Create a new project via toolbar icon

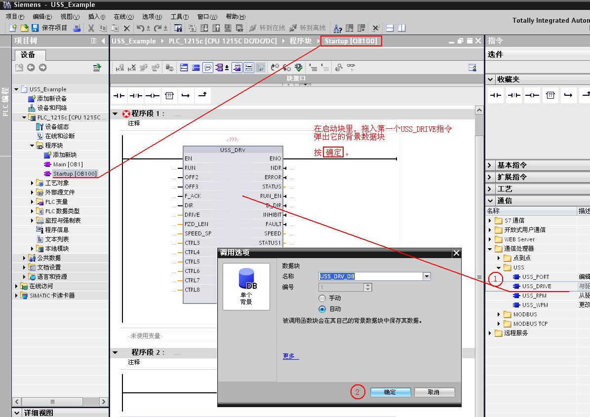(x=13, y=28)
